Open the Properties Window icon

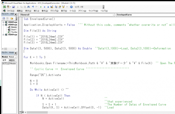click(60, 7)
